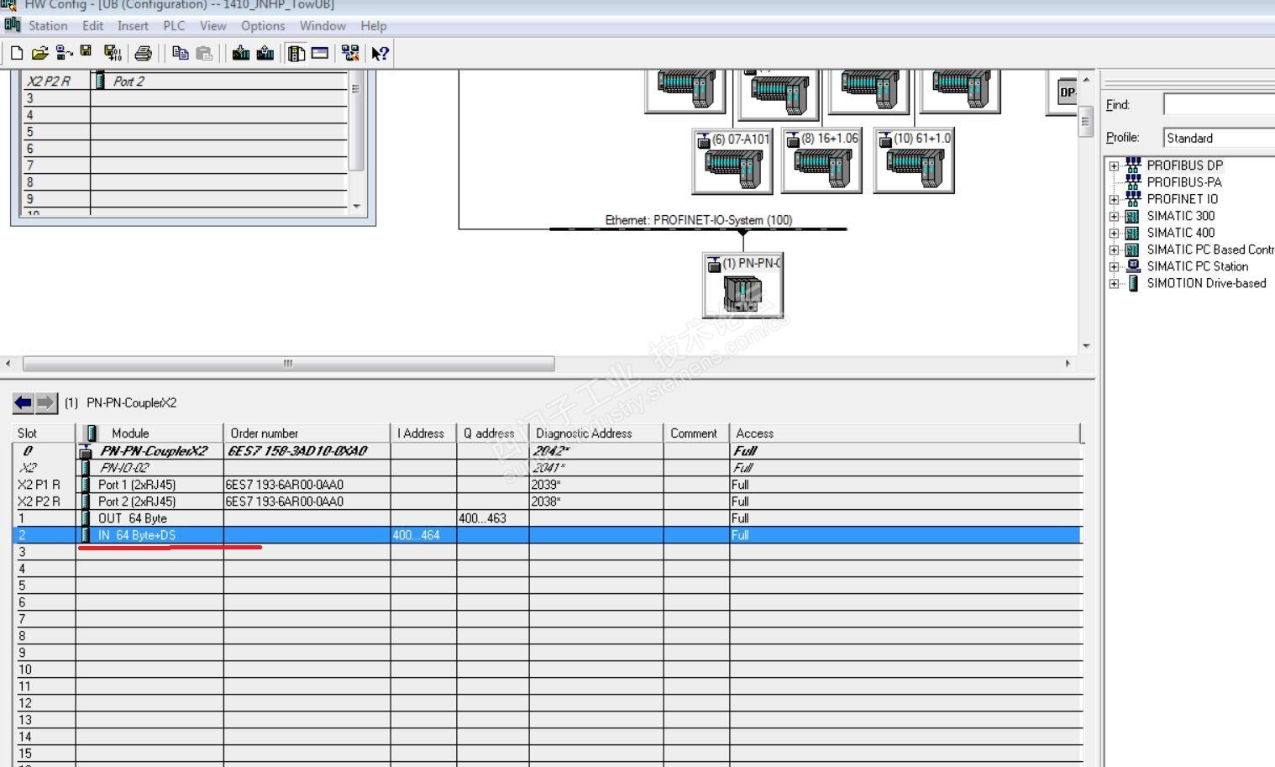1275x767 pixels.
Task: Click the Module column header
Action: click(150, 433)
